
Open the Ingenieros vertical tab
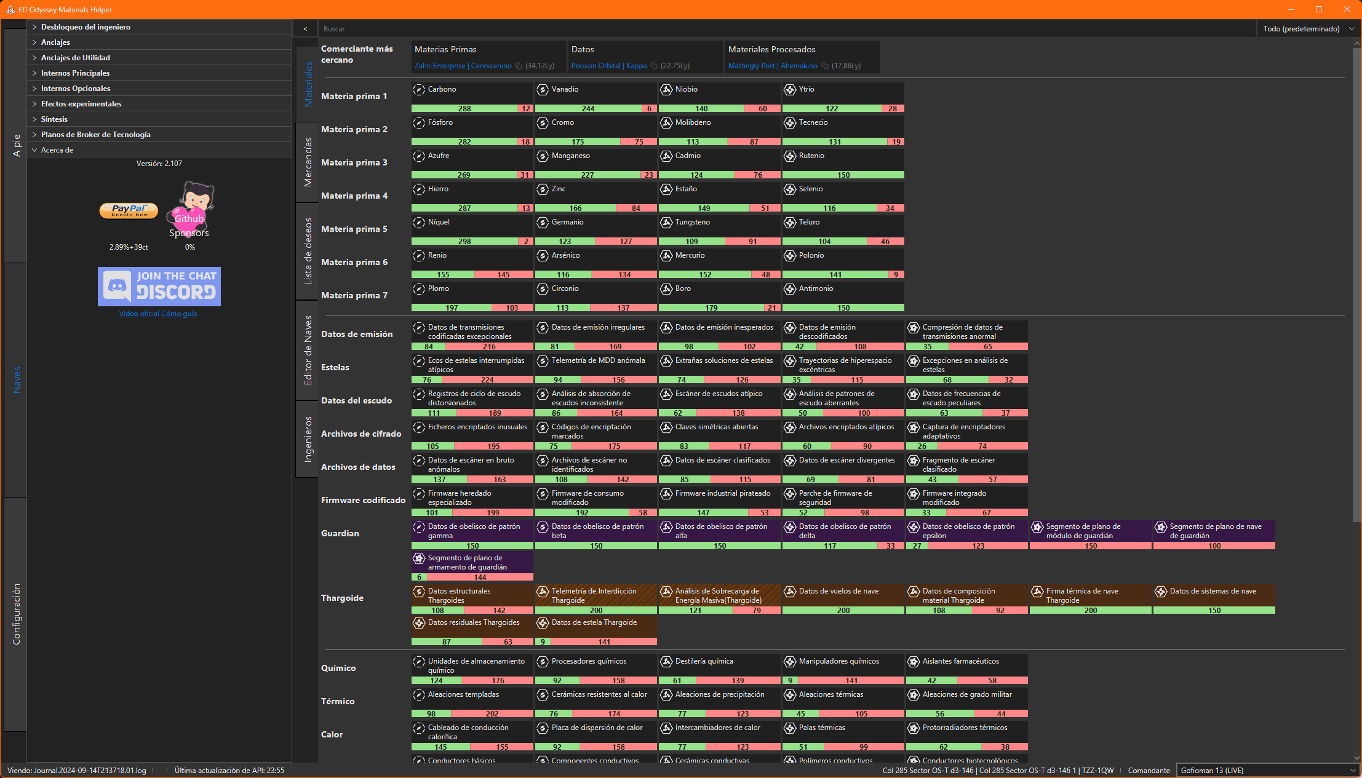(308, 439)
